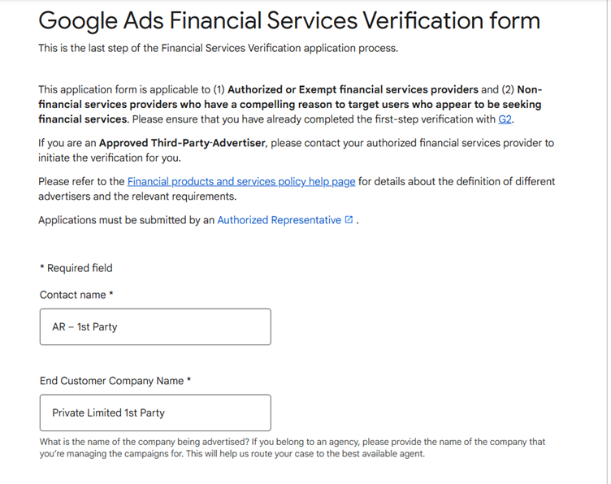Place cursor in the Private Limited 1st Party text

pos(108,413)
